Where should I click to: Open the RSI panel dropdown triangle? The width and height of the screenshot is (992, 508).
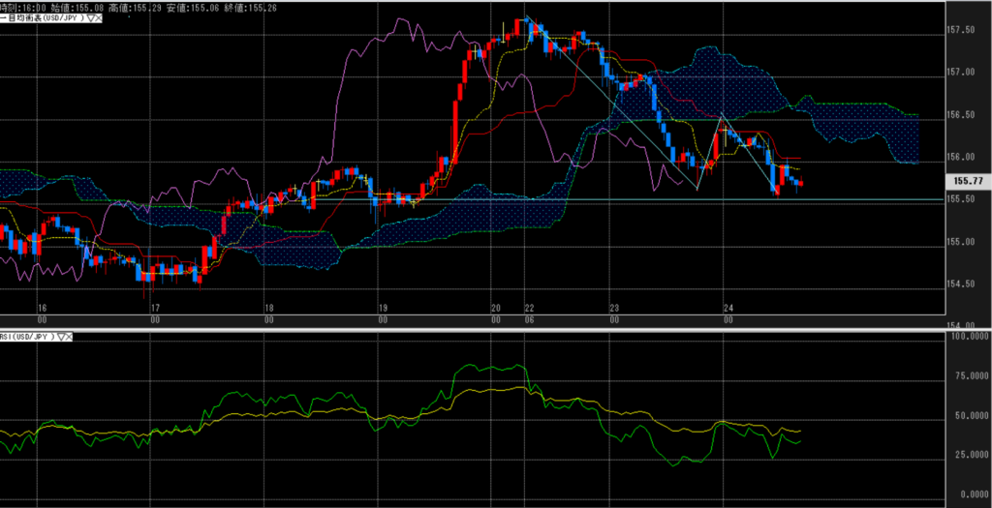61,337
